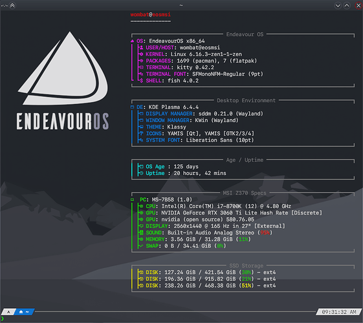Click the user icon beside USER/HOST
The image size is (363, 323).
tap(141, 48)
